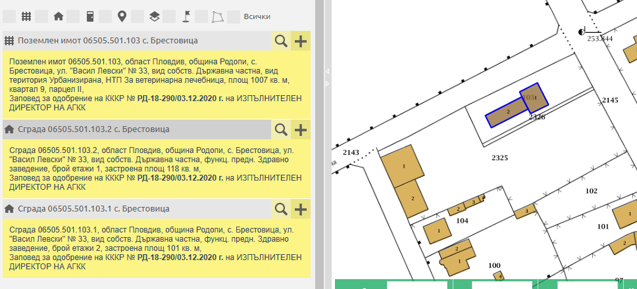Viewport: 637px width, 289px height.
Task: Open the Сграда 06505.501.103.2 result header
Action: pyautogui.click(x=92, y=129)
